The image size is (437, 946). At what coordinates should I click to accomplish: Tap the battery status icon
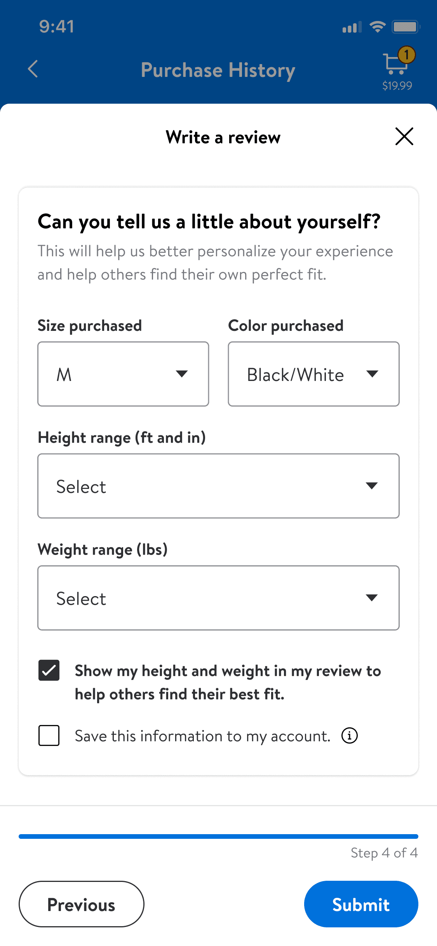pyautogui.click(x=406, y=27)
